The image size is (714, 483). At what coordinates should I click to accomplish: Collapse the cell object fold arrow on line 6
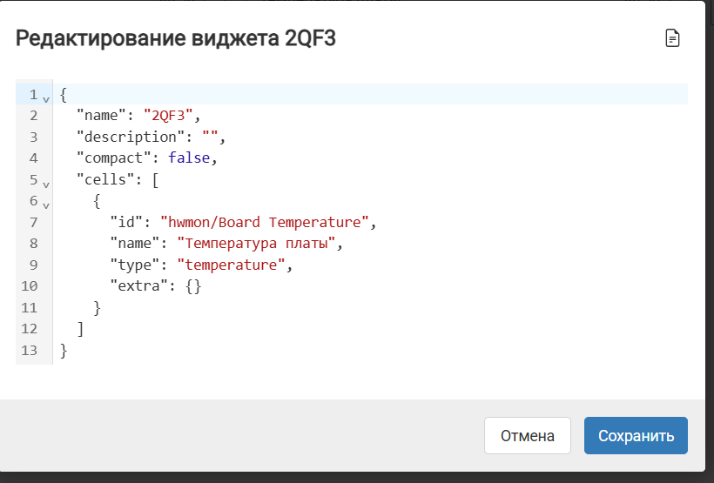(46, 205)
